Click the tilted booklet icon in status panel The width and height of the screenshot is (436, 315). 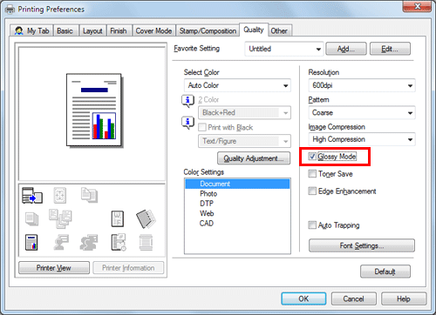point(146,219)
